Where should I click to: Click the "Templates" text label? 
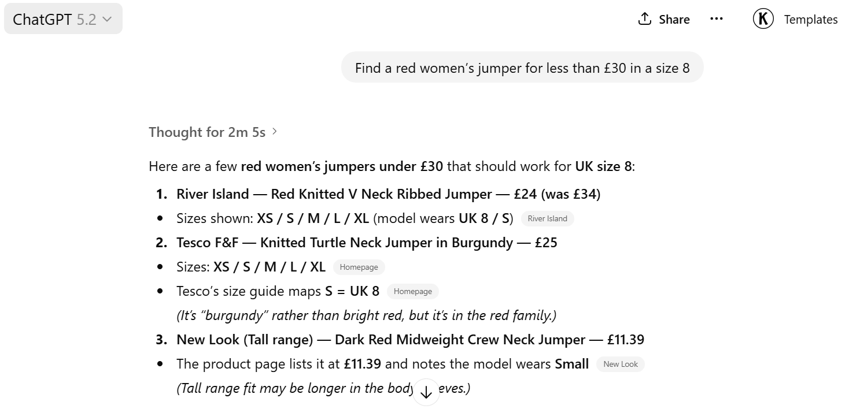point(810,19)
